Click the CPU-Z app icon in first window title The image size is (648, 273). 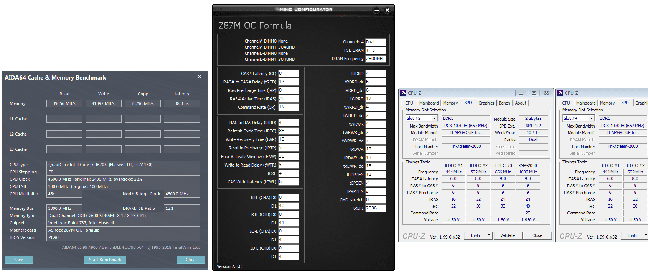pos(403,93)
